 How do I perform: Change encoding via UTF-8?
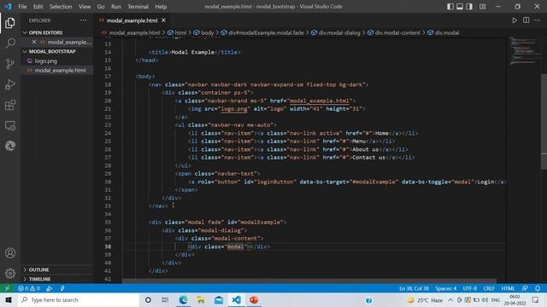pyautogui.click(x=470, y=288)
